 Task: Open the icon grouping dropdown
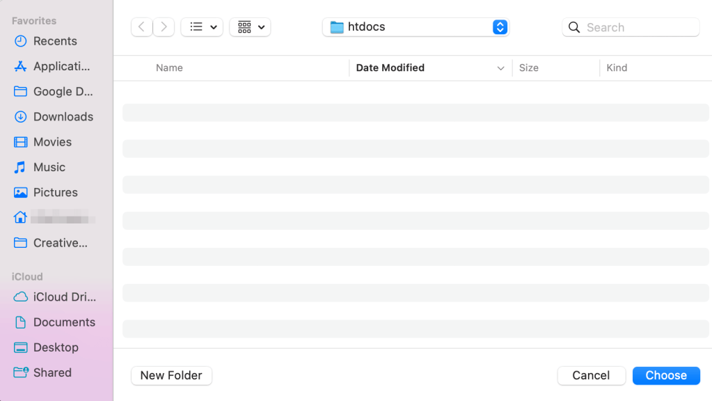(x=250, y=26)
